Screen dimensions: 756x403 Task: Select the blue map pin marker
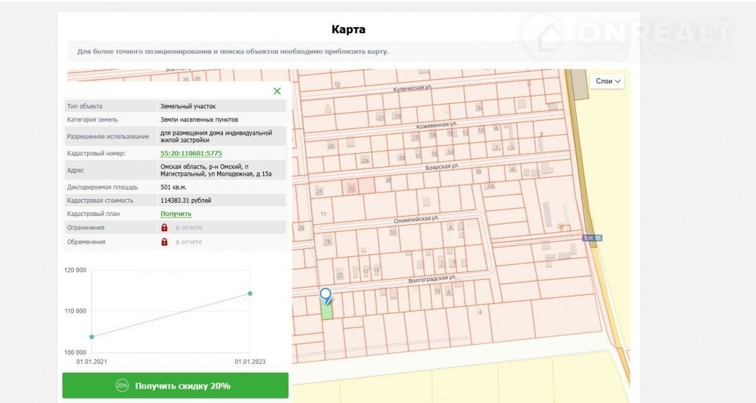(325, 294)
